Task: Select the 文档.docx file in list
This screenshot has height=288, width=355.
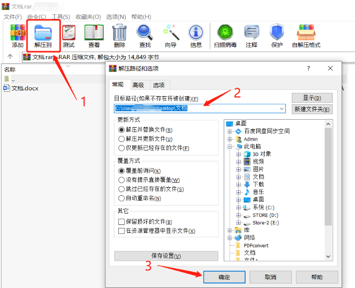Action: (21, 88)
